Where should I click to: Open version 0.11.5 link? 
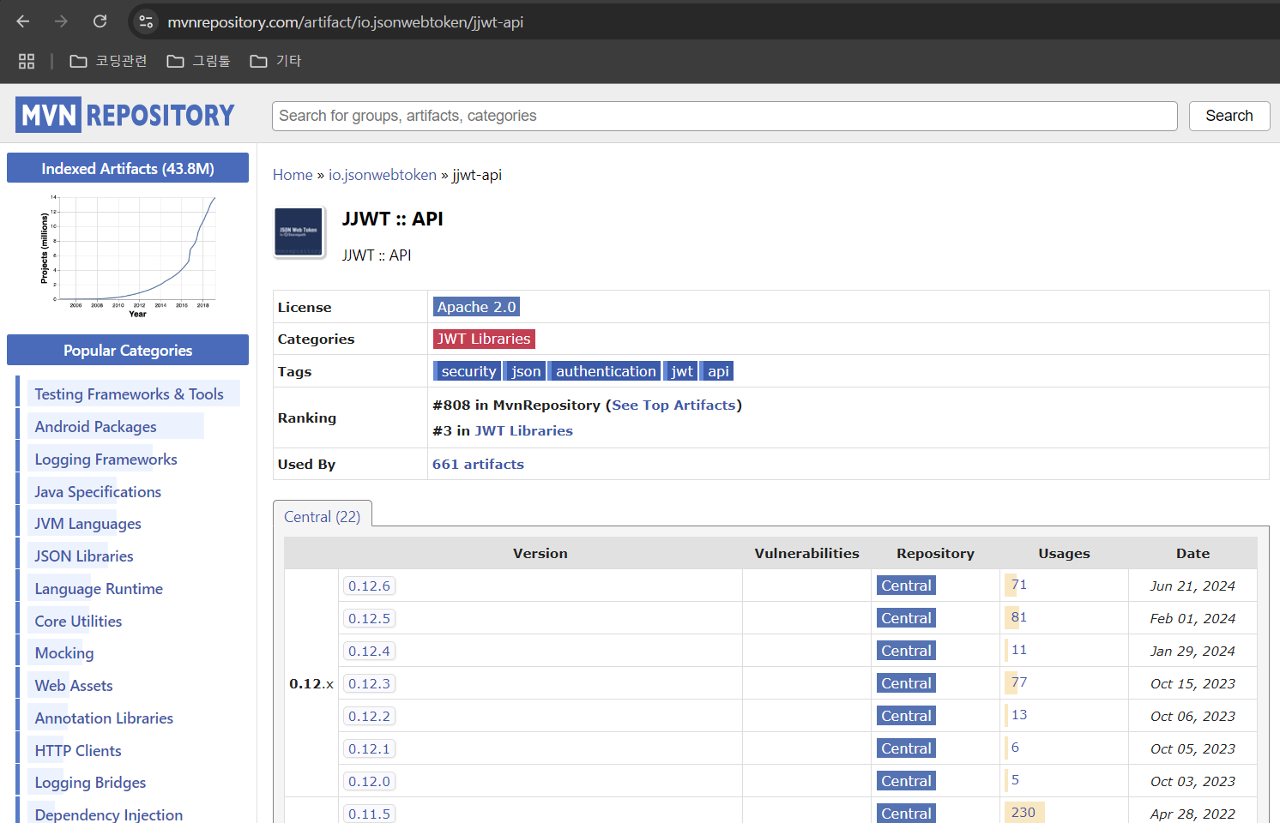tap(369, 814)
